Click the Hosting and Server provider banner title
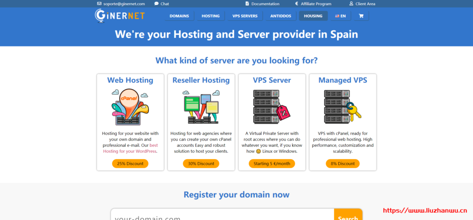The height and width of the screenshot is (220, 473). point(236,34)
